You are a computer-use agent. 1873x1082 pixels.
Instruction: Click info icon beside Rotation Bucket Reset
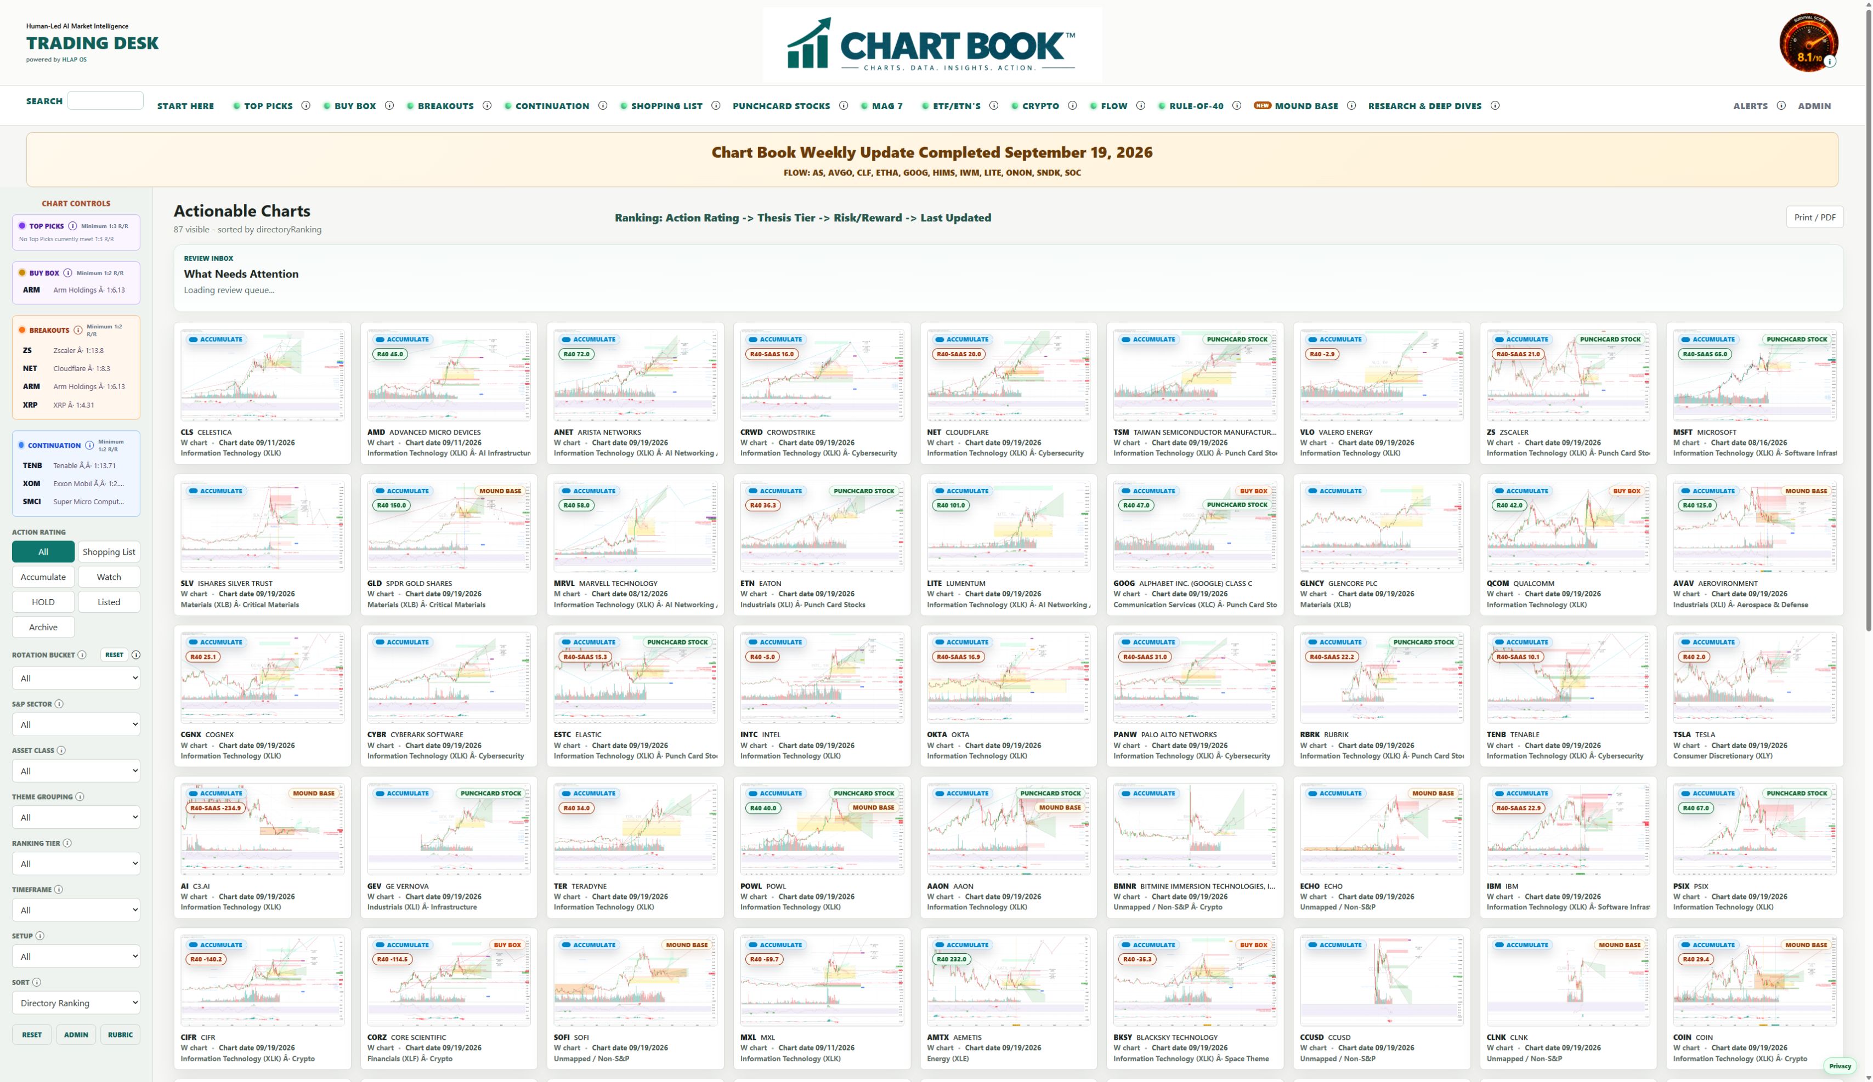tap(136, 655)
